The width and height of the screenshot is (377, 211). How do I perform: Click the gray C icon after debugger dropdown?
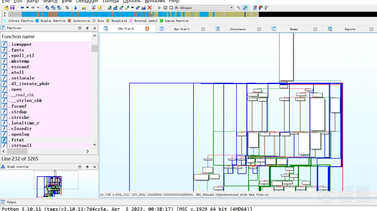click(239, 8)
